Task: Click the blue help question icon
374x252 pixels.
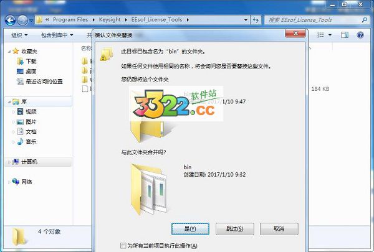Action: pyautogui.click(x=360, y=35)
